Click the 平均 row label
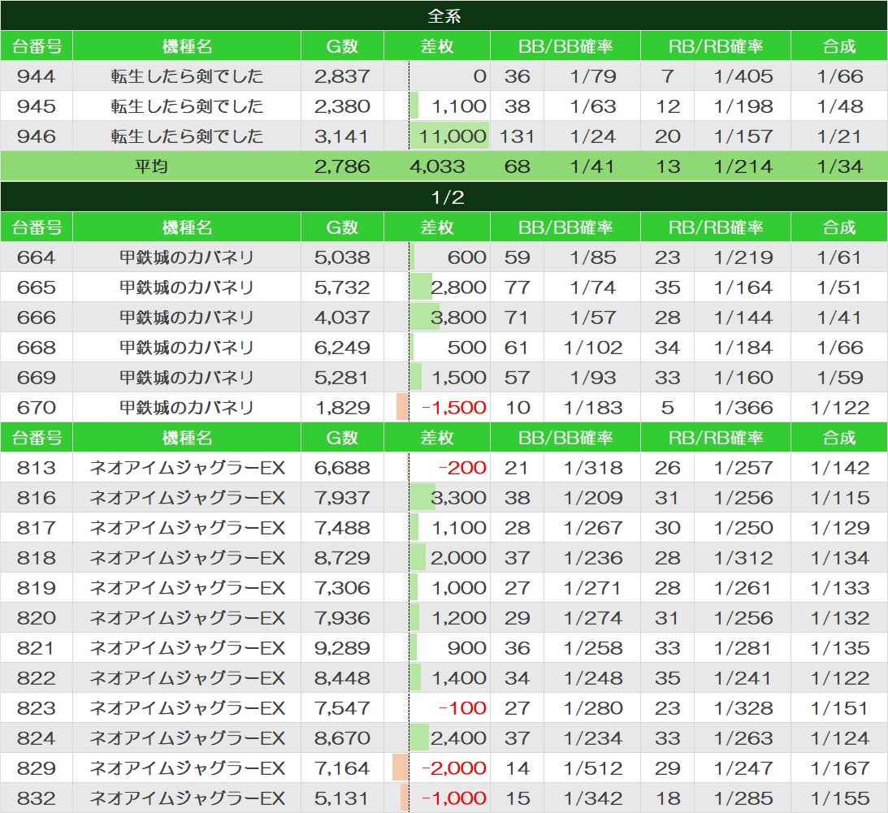 click(150, 166)
